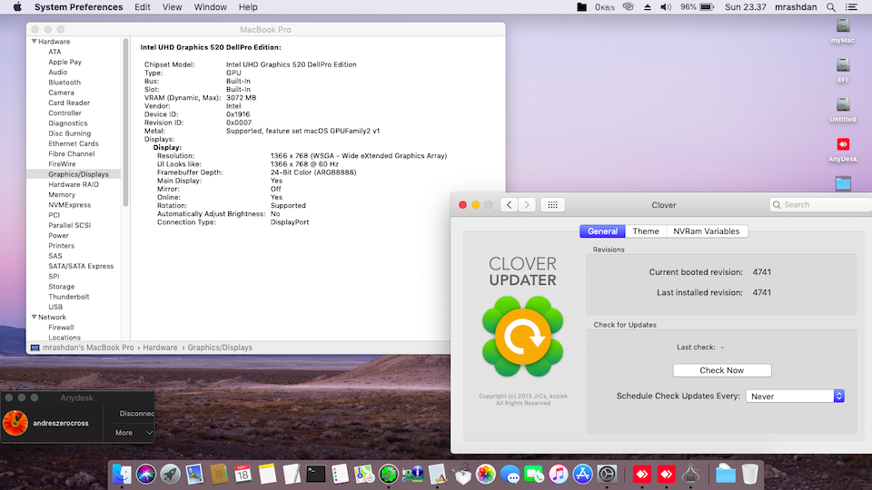The height and width of the screenshot is (490, 872).
Task: Show all preferences grid button
Action: [x=552, y=204]
